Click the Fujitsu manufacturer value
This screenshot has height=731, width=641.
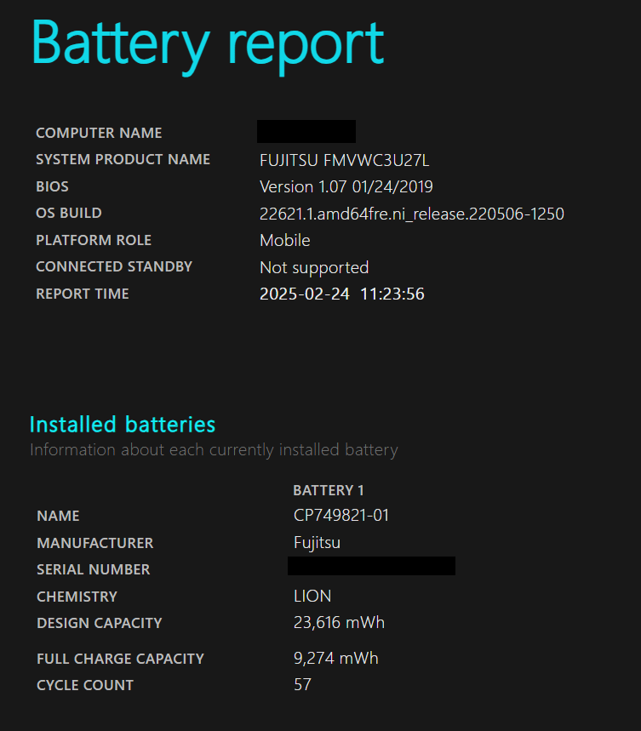317,543
